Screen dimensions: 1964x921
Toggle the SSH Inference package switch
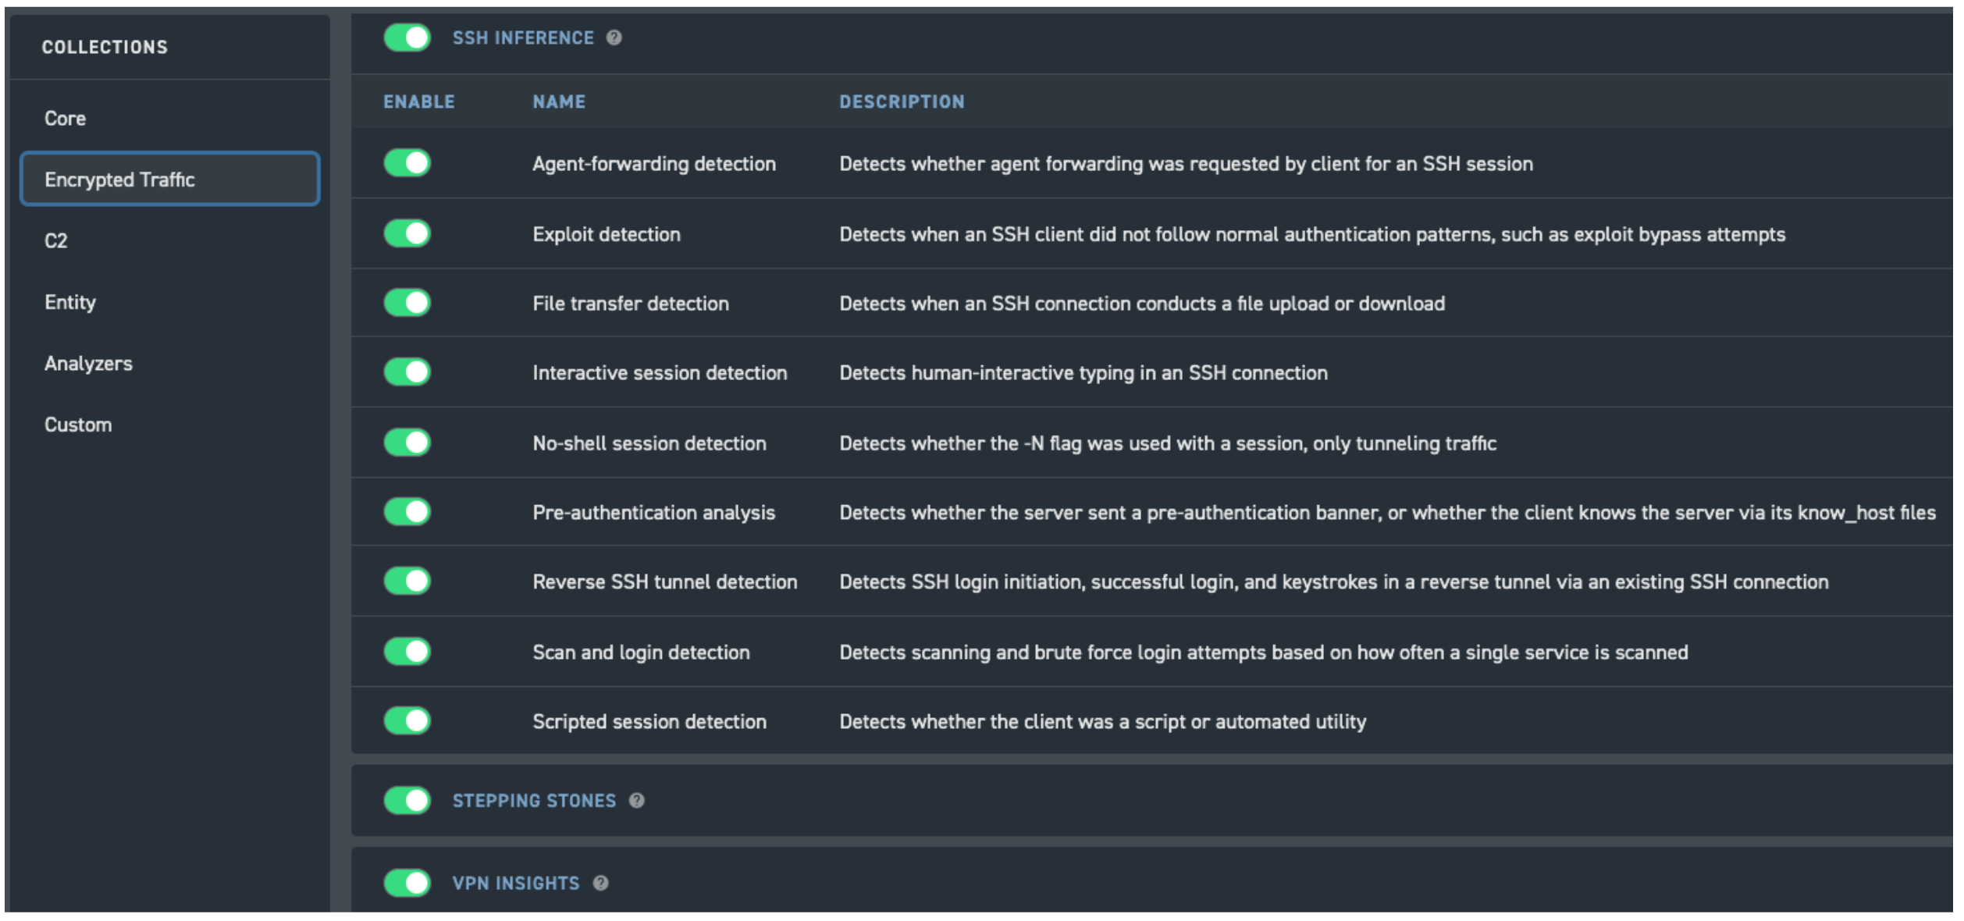pos(407,37)
